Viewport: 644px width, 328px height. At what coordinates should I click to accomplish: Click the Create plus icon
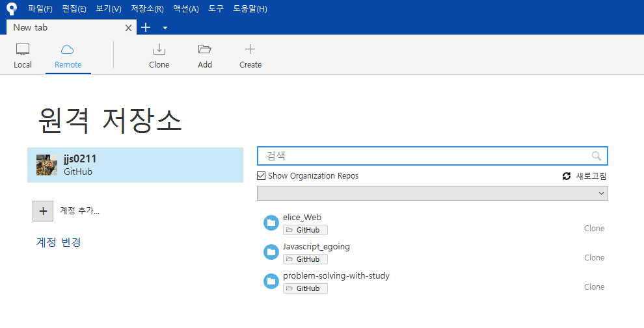click(x=250, y=50)
